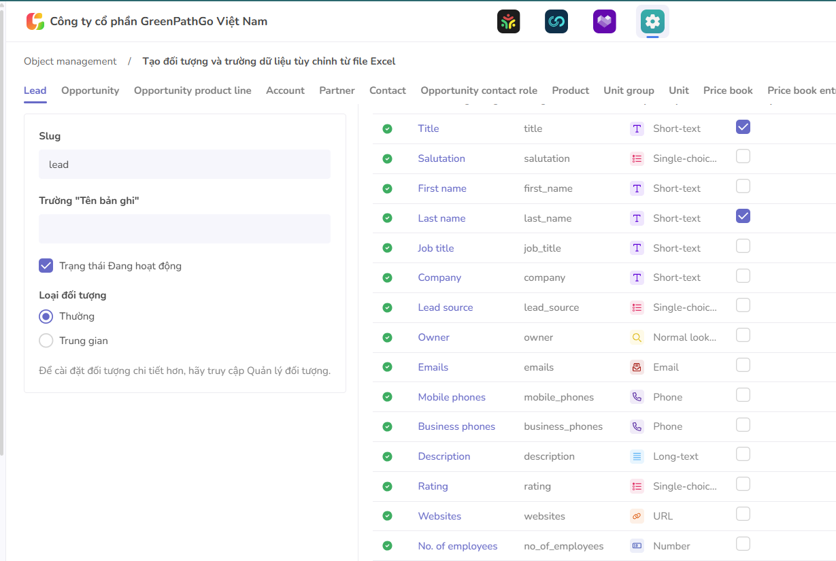Screen dimensions: 836x561
Task: Check the Company row checkbox
Action: pos(743,275)
